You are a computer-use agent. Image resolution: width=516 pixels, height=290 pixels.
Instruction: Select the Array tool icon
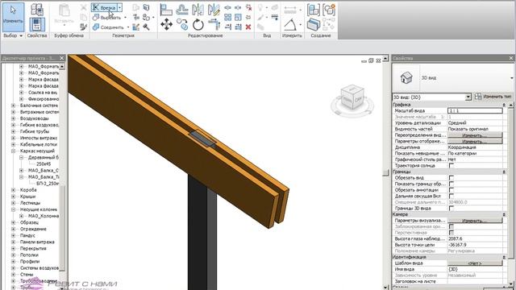227,17
